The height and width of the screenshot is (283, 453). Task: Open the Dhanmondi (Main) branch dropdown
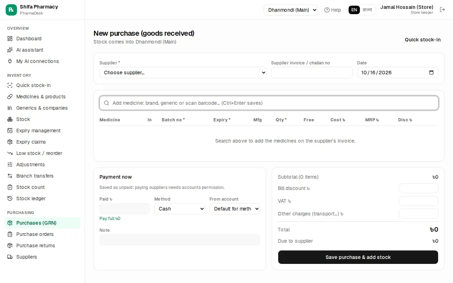click(x=291, y=10)
